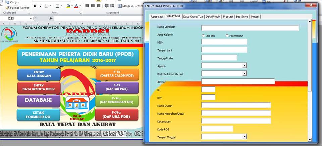Click the Entry Data Sekolah button
Image resolution: width=322 pixels, height=146 pixels.
[39, 74]
